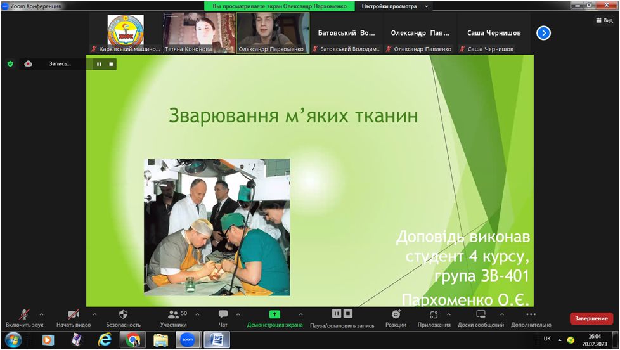This screenshot has width=620, height=350.
Task: Pause recording via top-left Запись bar
Action: coord(99,64)
